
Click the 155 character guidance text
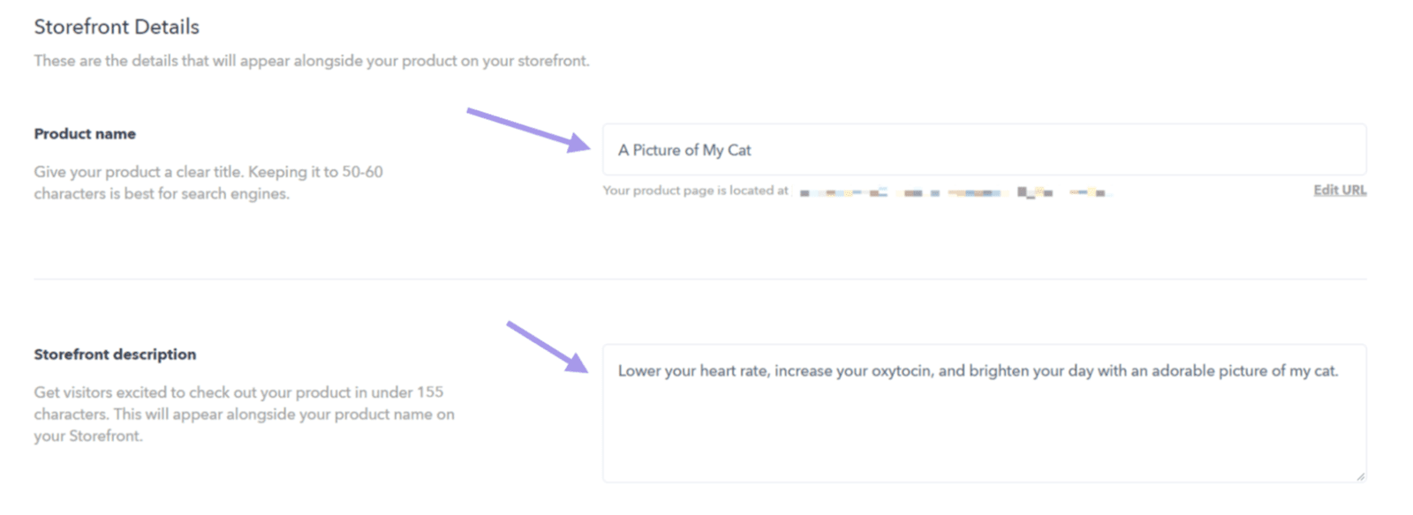click(244, 414)
